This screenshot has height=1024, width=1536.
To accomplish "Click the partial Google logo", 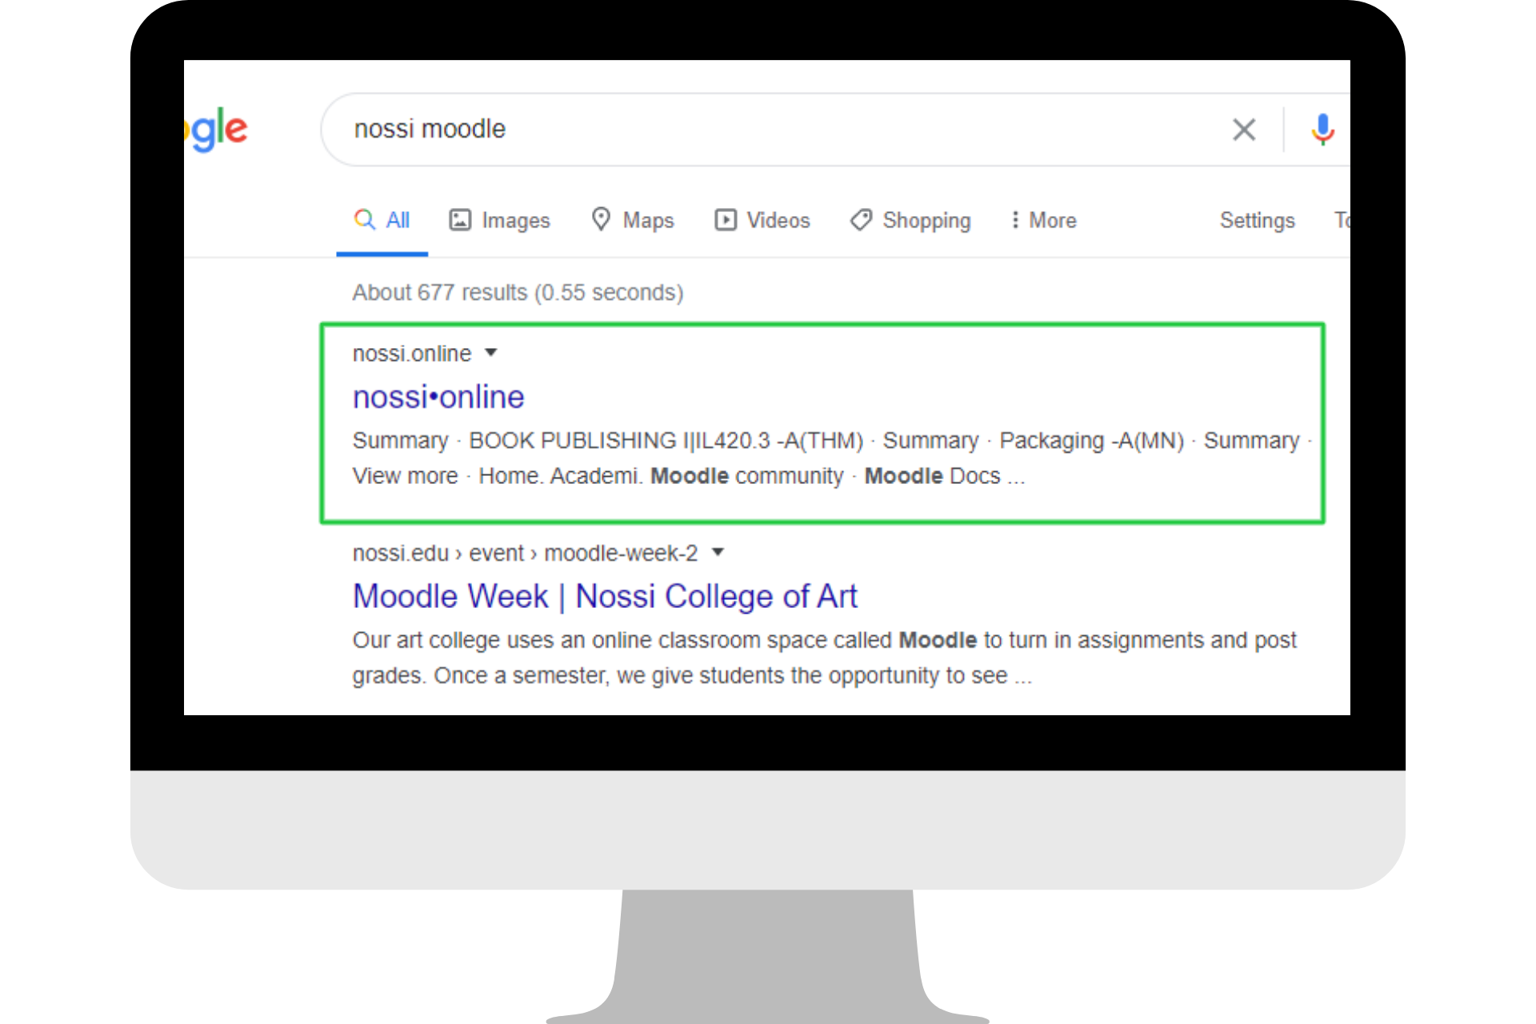I will click(216, 130).
